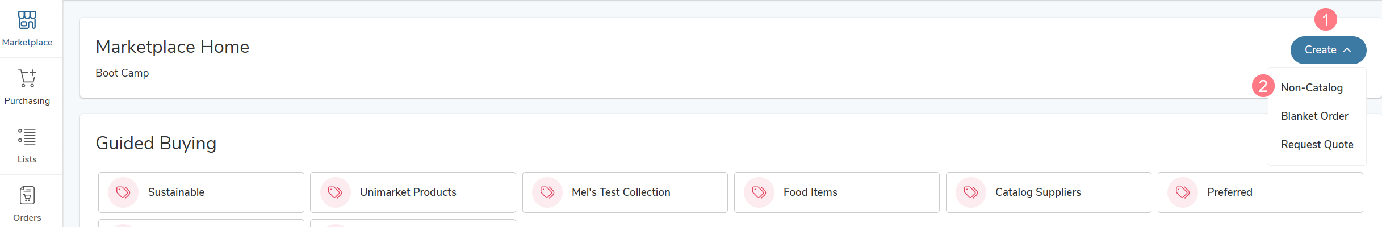This screenshot has height=227, width=1382.
Task: Click the Marketplace Home heading
Action: (x=173, y=47)
